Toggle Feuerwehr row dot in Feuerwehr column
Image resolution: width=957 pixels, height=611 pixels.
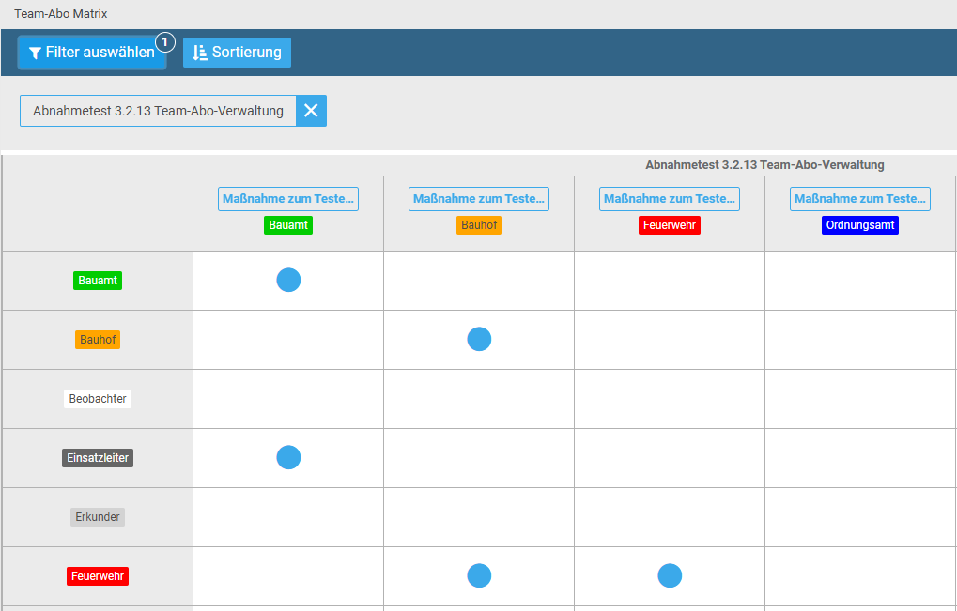coord(670,575)
